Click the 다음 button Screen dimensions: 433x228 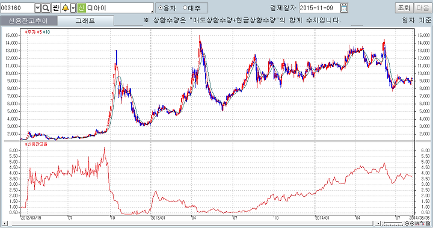tap(423, 8)
